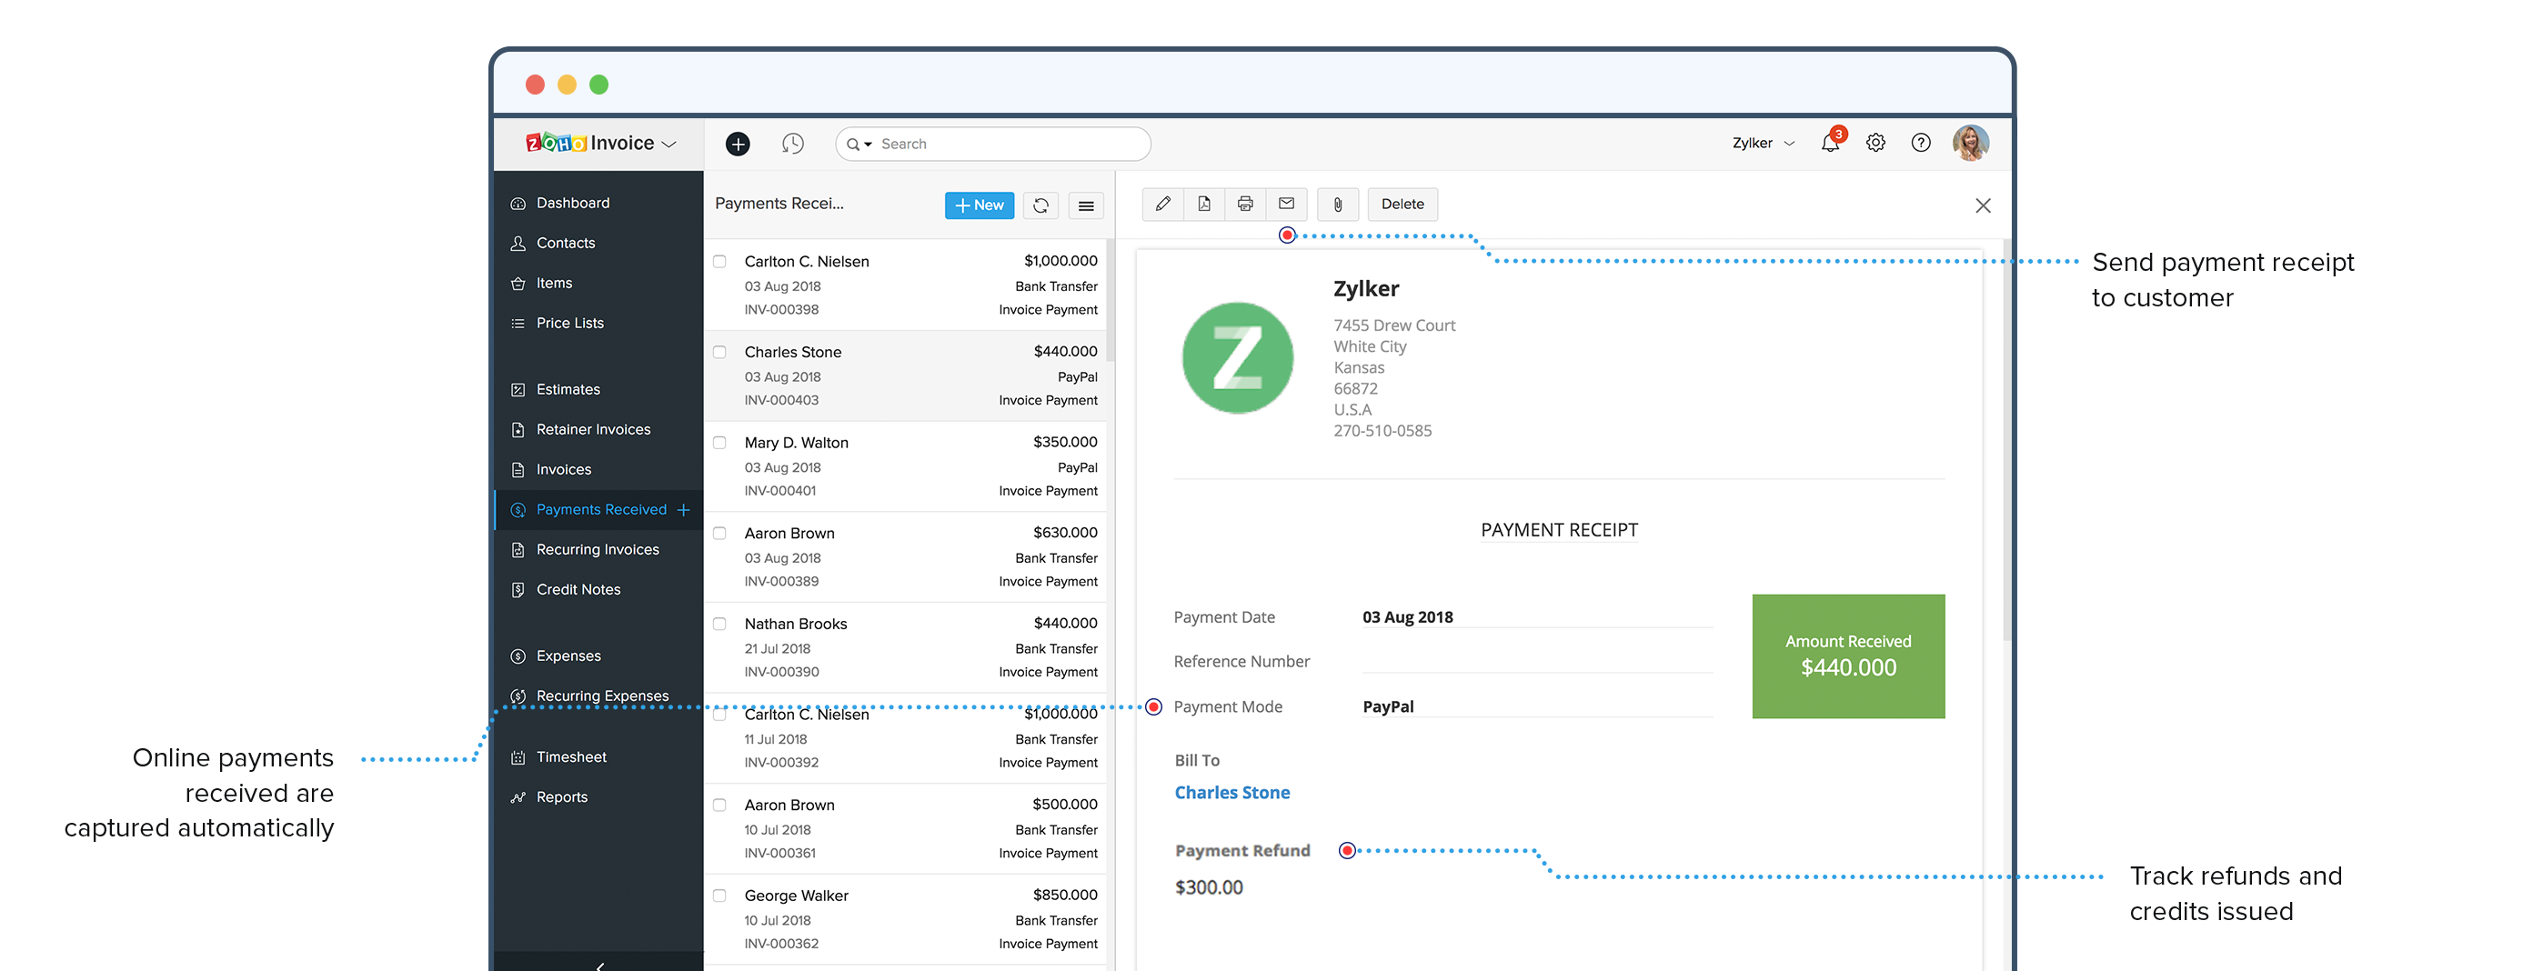Select the INV-000403 invoice number
Viewport: 2523px width, 971px height.
pyautogui.click(x=780, y=400)
